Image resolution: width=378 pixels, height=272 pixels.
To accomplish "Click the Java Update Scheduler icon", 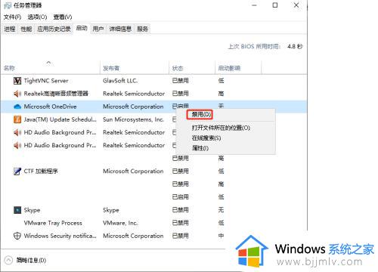I will click(x=17, y=119).
